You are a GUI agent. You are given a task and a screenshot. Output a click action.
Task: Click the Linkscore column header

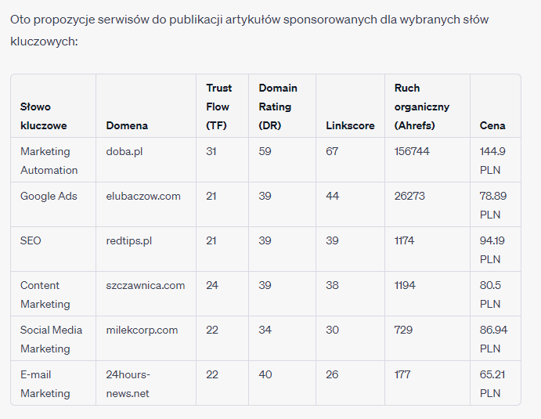click(x=350, y=125)
